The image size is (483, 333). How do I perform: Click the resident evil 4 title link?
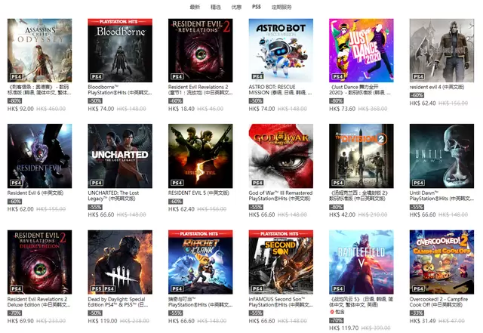(x=437, y=87)
